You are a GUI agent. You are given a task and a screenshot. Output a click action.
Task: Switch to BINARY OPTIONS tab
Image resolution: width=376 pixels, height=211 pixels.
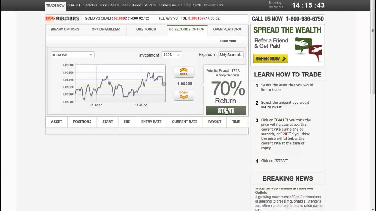(x=65, y=30)
